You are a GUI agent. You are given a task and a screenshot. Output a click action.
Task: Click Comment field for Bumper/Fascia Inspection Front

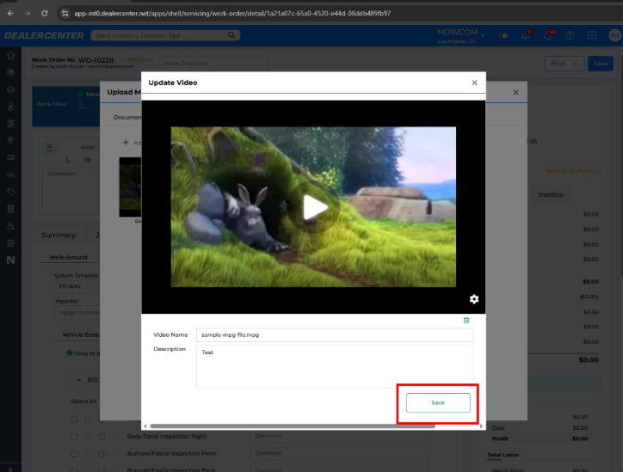pos(339,453)
